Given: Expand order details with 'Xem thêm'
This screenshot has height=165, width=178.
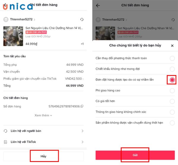Looking at the screenshot, I should (43, 115).
